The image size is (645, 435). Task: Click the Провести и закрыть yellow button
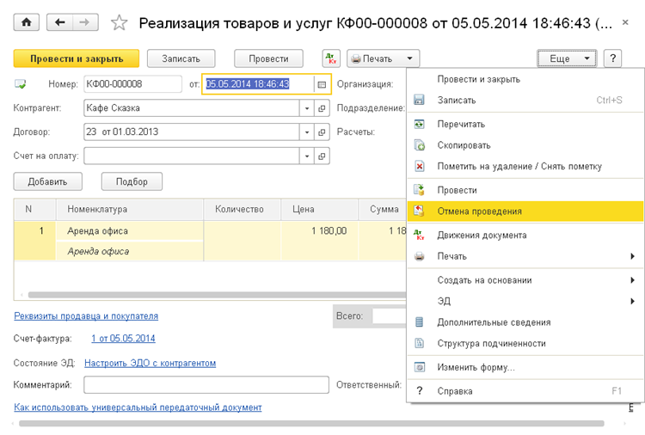coord(77,58)
